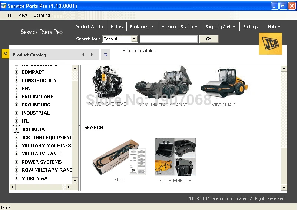
Task: Collapse side panel with yellow double-chevron icon
Action: (x=5, y=53)
